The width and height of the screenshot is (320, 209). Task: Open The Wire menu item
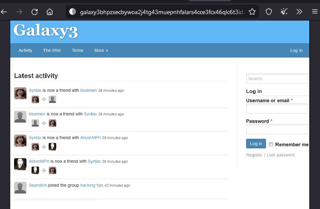(52, 50)
